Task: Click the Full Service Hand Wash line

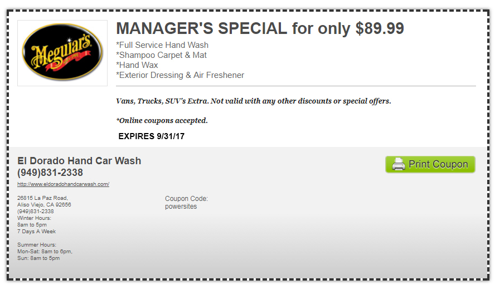Action: pos(162,45)
